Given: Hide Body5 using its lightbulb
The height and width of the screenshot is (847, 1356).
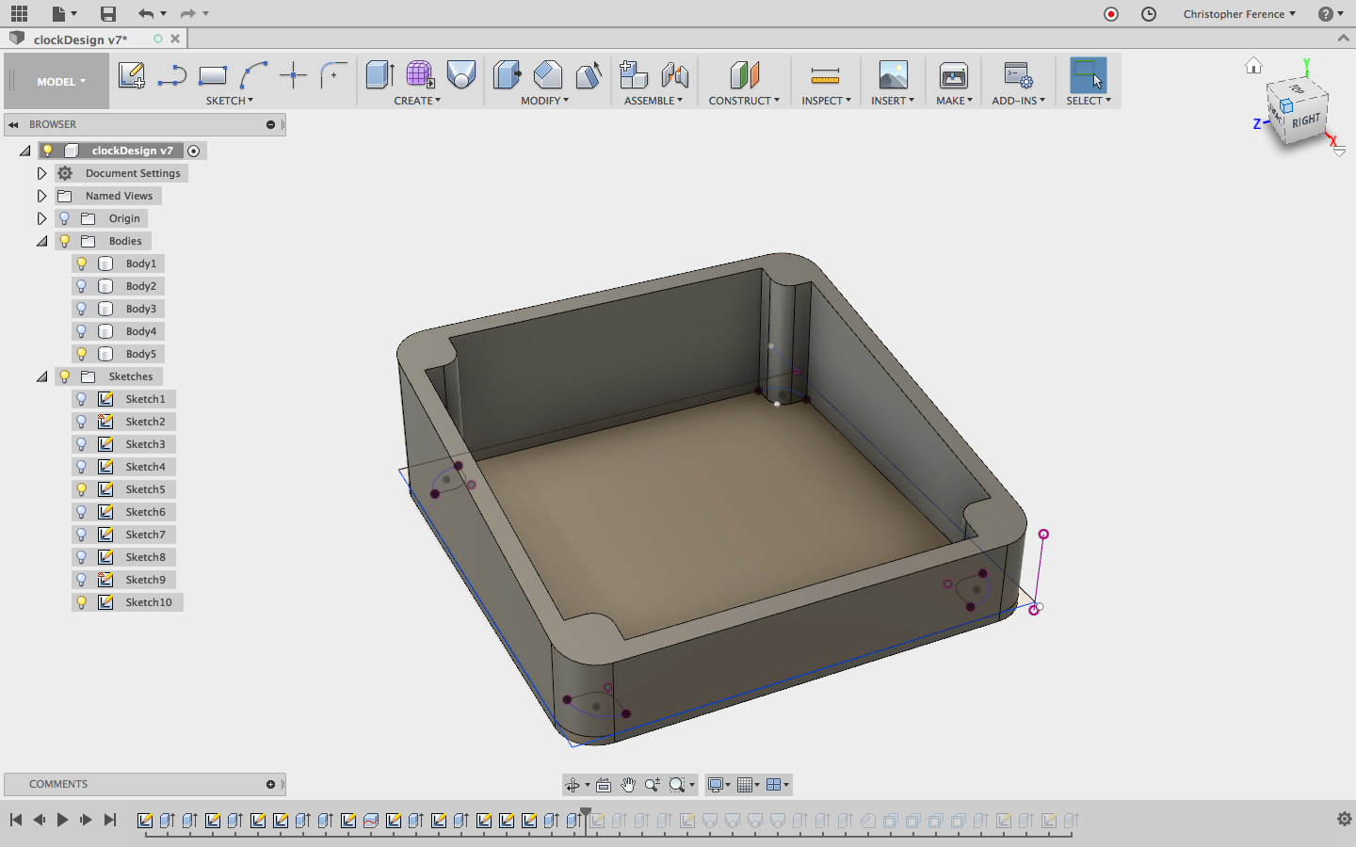Looking at the screenshot, I should tap(82, 354).
